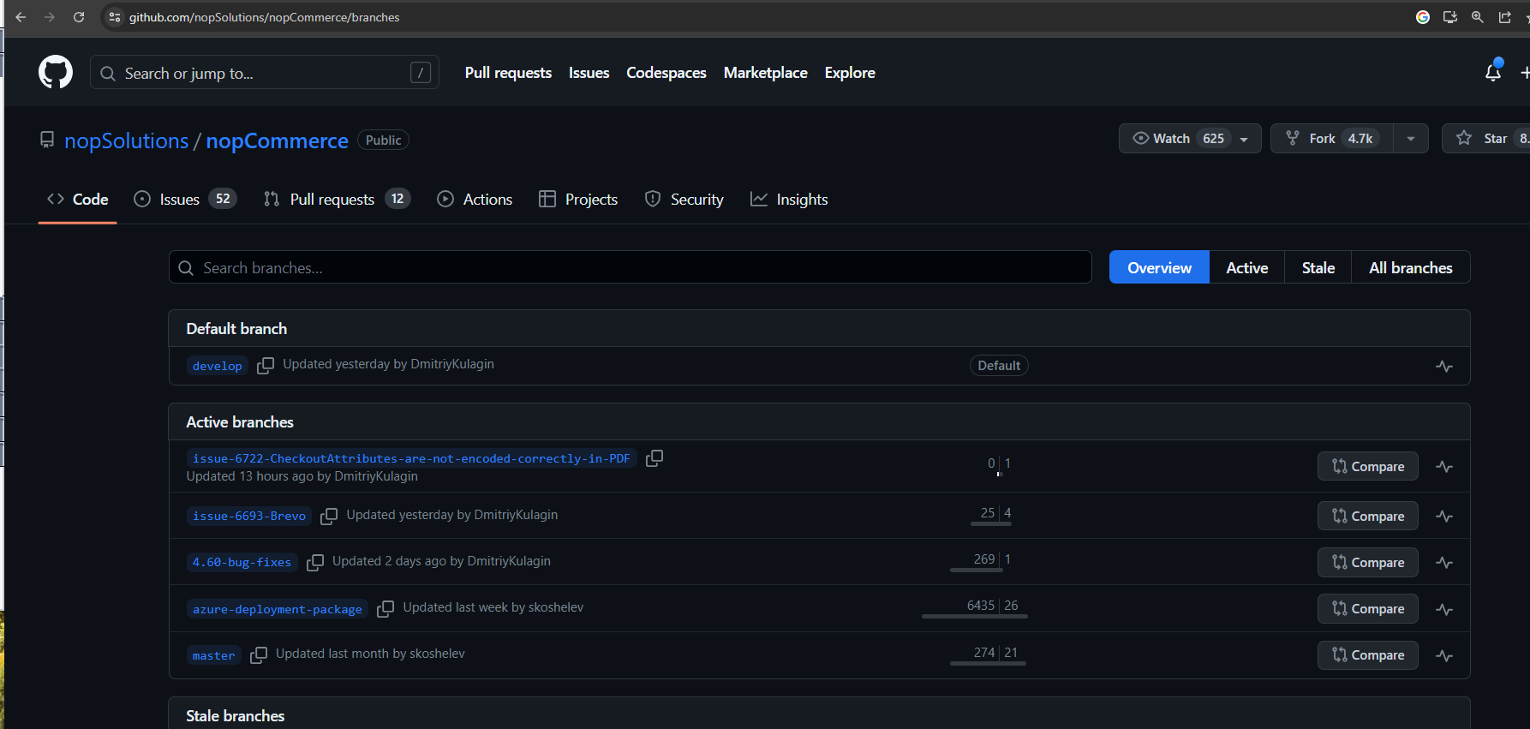1530x729 pixels.
Task: Expand the Watch notifications dropdown
Action: tap(1244, 139)
